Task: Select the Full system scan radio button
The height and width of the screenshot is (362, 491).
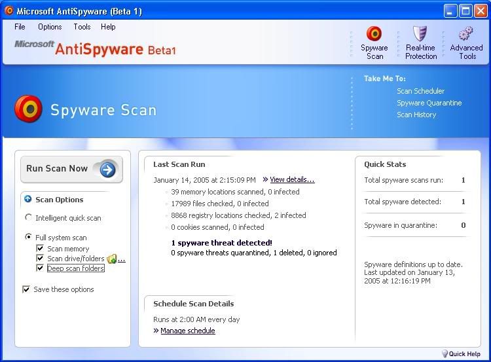Action: pos(28,237)
